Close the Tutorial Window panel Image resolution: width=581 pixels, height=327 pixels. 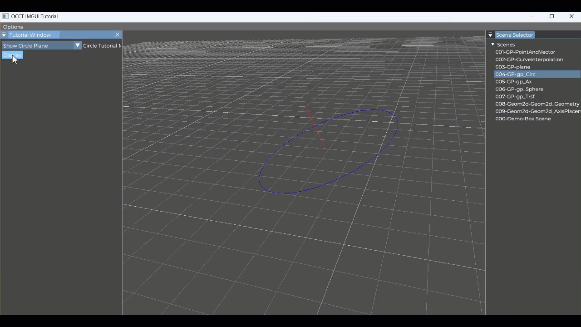click(117, 35)
